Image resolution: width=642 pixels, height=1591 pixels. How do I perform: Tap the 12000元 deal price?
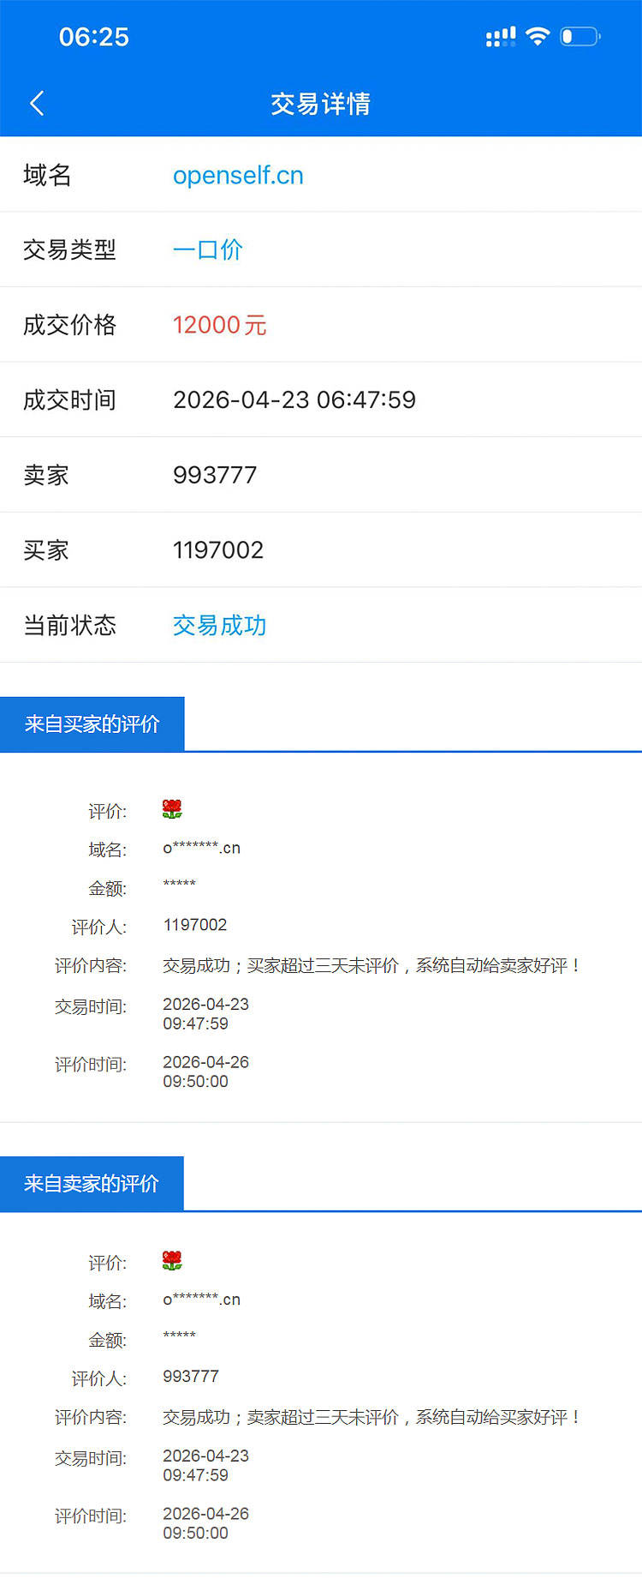pos(220,325)
